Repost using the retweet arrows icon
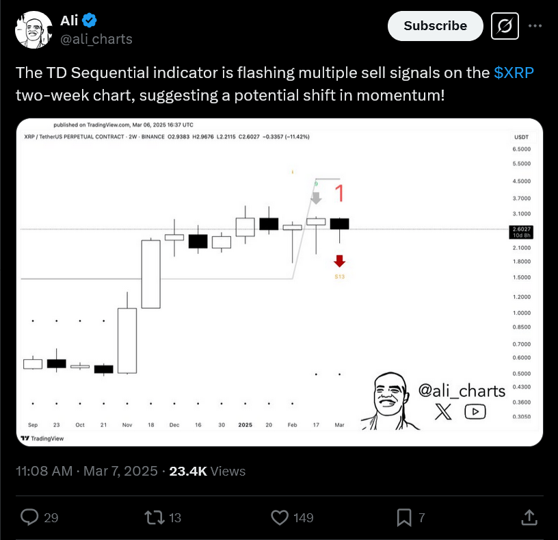The width and height of the screenshot is (558, 540). click(x=154, y=517)
